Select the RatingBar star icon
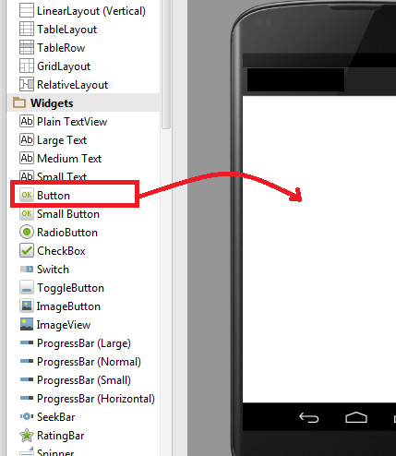This screenshot has height=456, width=396. [27, 435]
